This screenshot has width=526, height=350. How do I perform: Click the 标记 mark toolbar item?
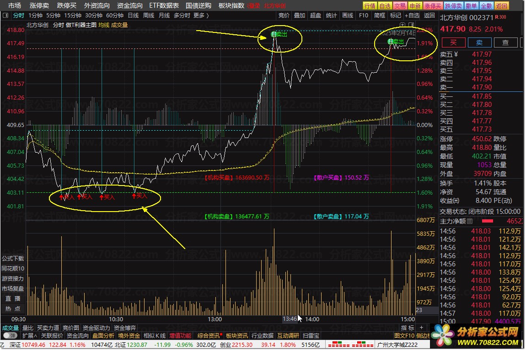(396, 16)
